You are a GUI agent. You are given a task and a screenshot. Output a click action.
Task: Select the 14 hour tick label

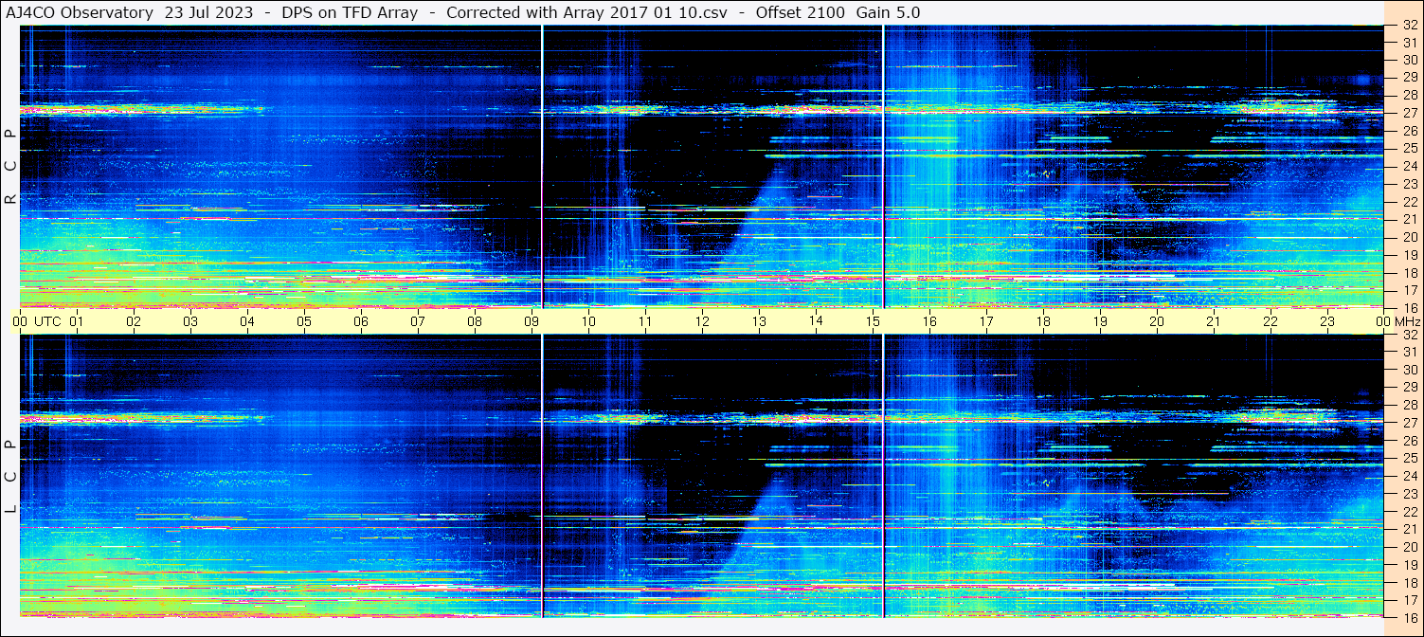(816, 321)
